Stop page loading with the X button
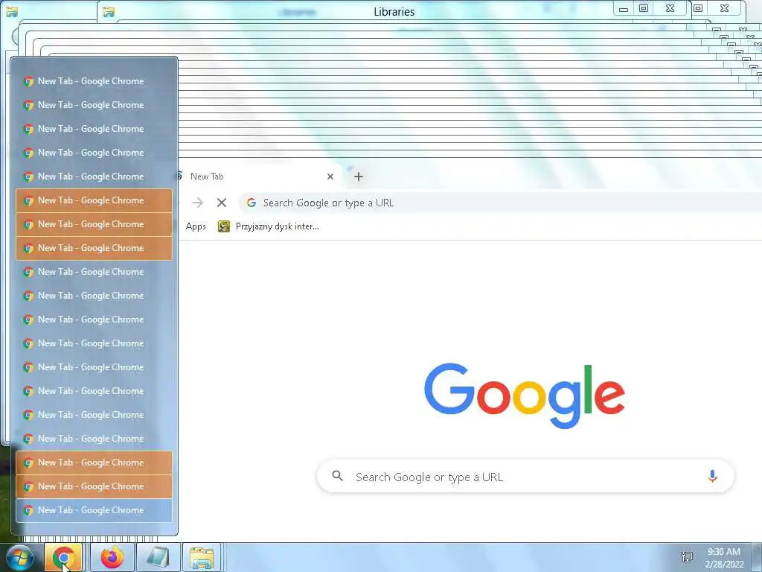This screenshot has height=572, width=762. point(222,203)
